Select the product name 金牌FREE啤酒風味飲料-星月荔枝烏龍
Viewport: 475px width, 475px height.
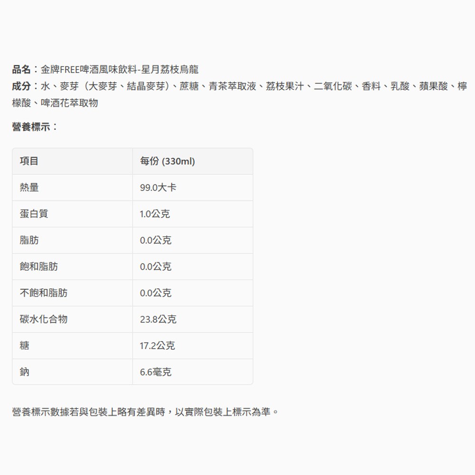[119, 70]
